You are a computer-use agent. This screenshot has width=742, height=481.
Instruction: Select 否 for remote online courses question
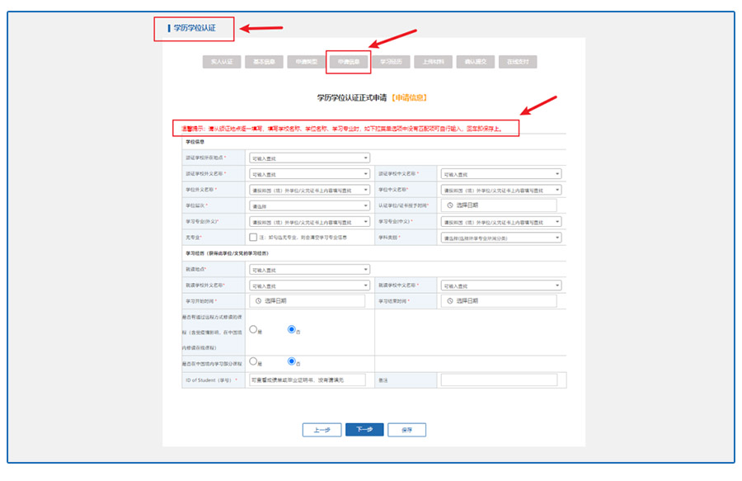click(291, 329)
